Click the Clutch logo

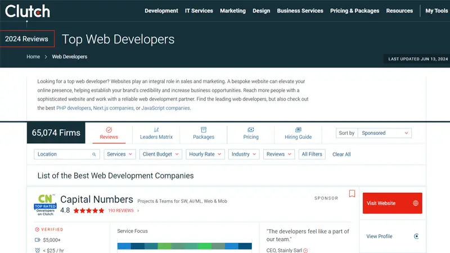click(x=27, y=11)
